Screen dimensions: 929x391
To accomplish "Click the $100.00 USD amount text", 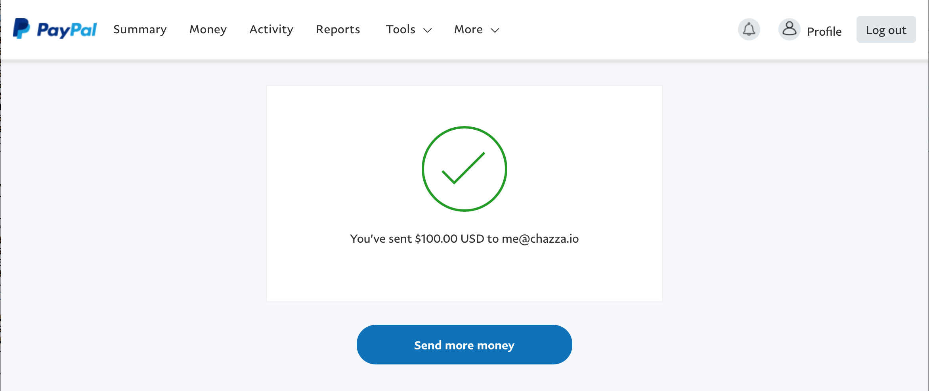I will coord(449,239).
